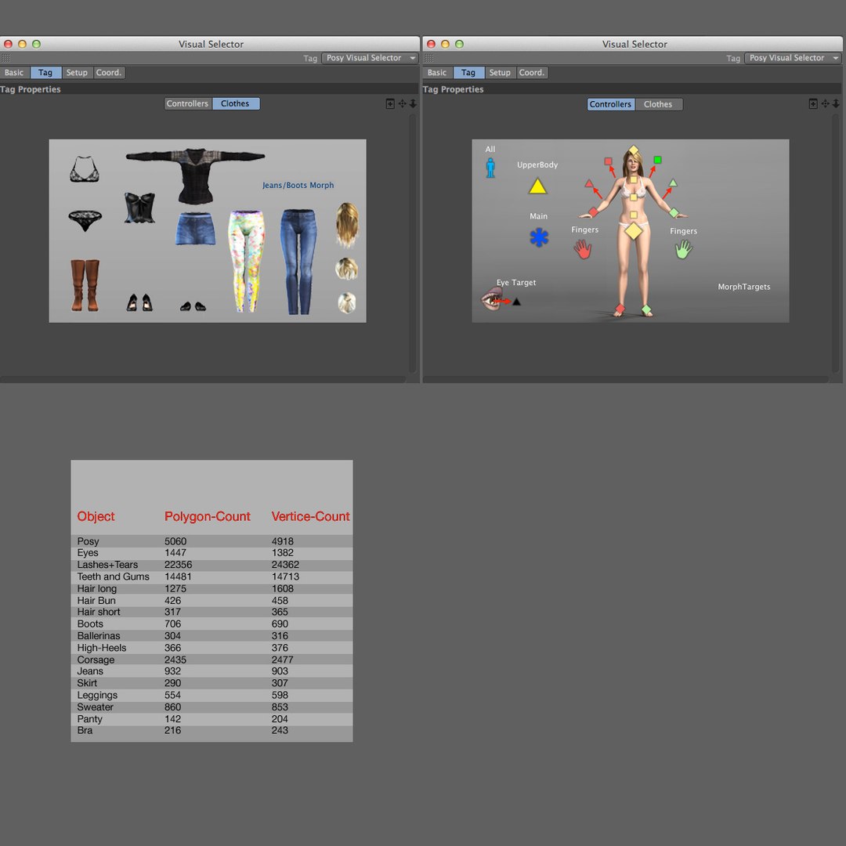Viewport: 846px width, 846px height.
Task: Click the red Fingers hand icon
Action: [x=583, y=249]
